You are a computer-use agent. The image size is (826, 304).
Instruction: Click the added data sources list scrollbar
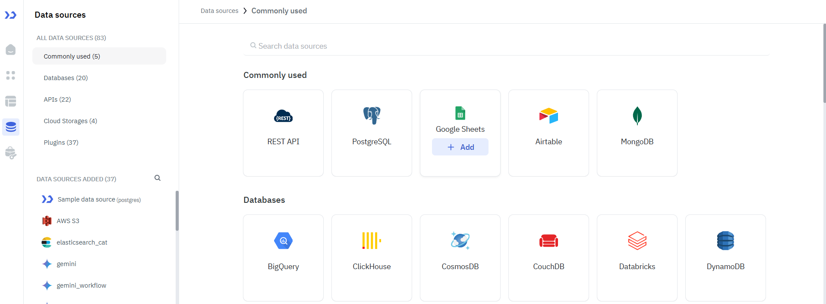tap(177, 211)
